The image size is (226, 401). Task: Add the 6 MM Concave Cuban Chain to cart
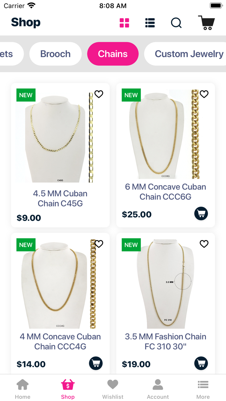201,214
